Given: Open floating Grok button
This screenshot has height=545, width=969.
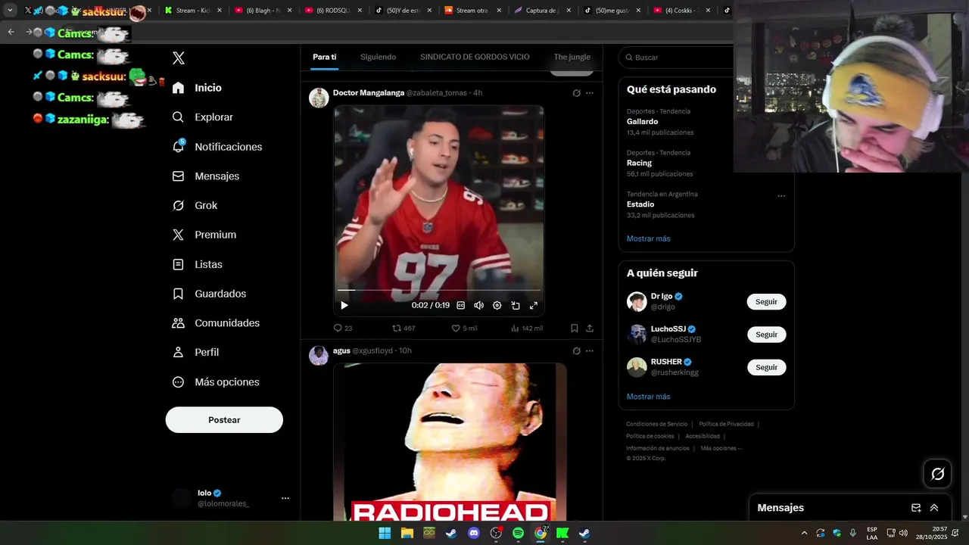Looking at the screenshot, I should [x=938, y=474].
